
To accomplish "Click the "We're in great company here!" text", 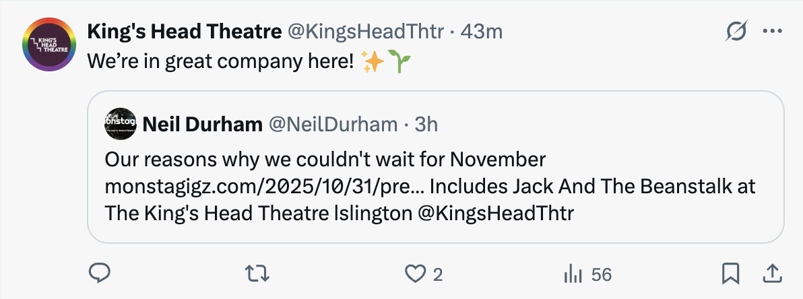I will (220, 63).
